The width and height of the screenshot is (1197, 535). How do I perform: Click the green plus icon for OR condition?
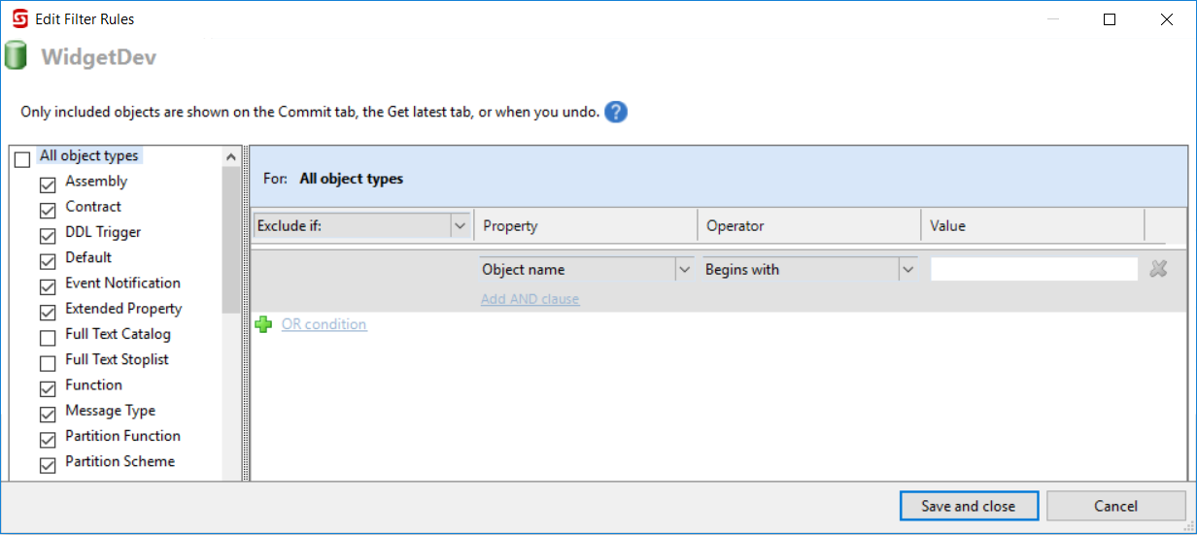click(263, 325)
